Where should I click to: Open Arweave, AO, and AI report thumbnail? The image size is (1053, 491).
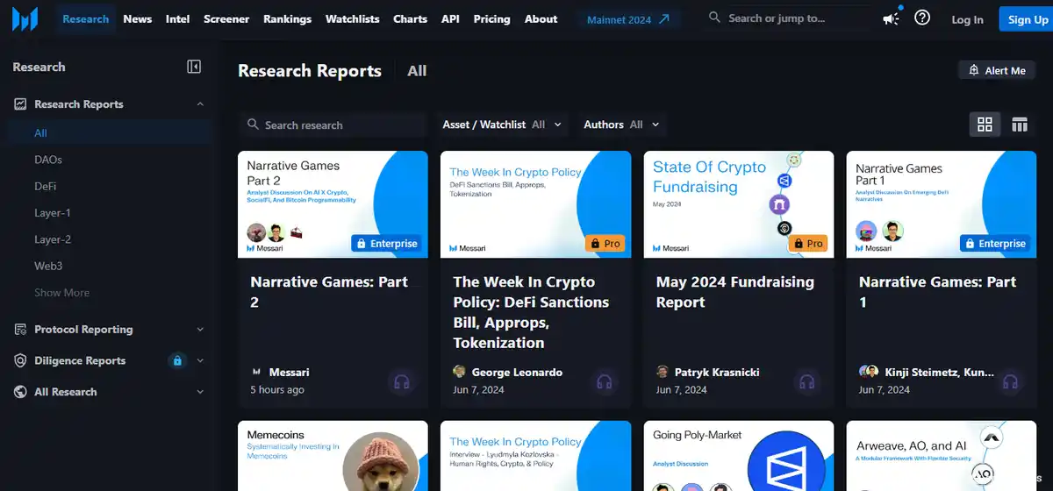(x=942, y=456)
